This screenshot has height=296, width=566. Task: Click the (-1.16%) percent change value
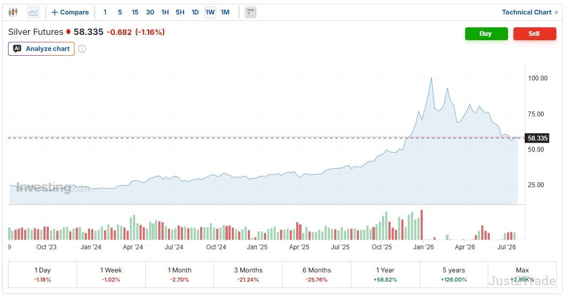(x=150, y=32)
